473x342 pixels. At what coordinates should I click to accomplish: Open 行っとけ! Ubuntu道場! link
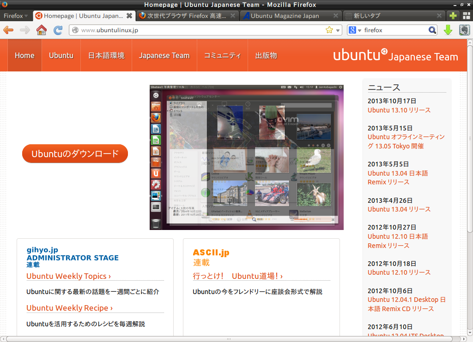point(238,276)
